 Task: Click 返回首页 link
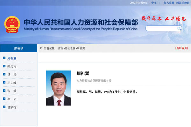point(182,48)
